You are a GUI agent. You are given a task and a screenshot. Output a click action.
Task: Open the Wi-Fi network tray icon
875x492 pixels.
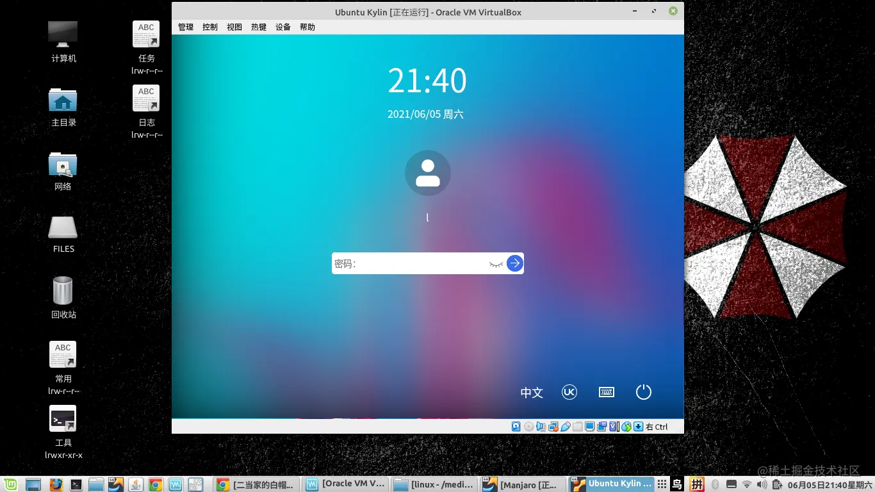[x=746, y=484]
